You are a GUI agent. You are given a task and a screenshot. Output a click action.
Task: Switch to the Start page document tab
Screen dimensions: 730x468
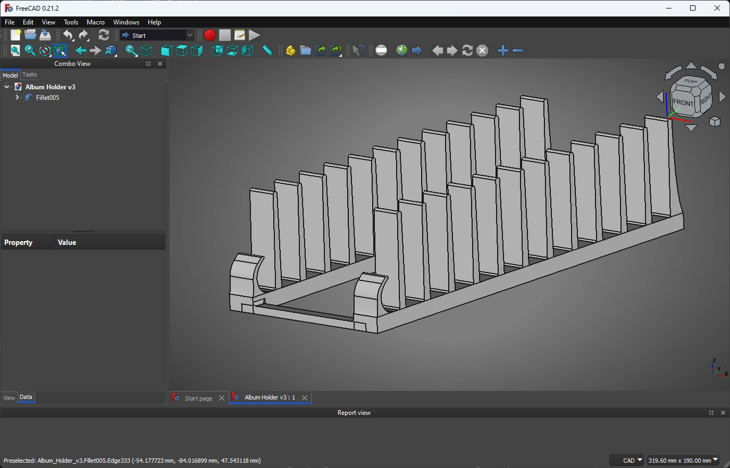(x=198, y=398)
